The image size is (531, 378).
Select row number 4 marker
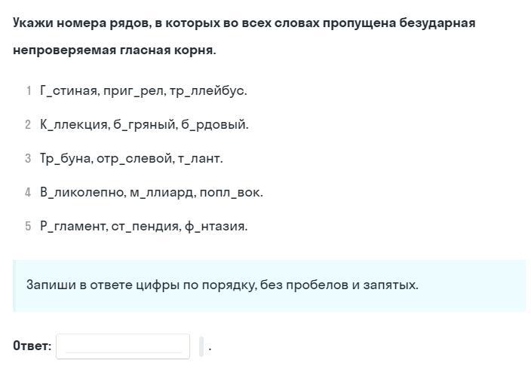point(28,193)
